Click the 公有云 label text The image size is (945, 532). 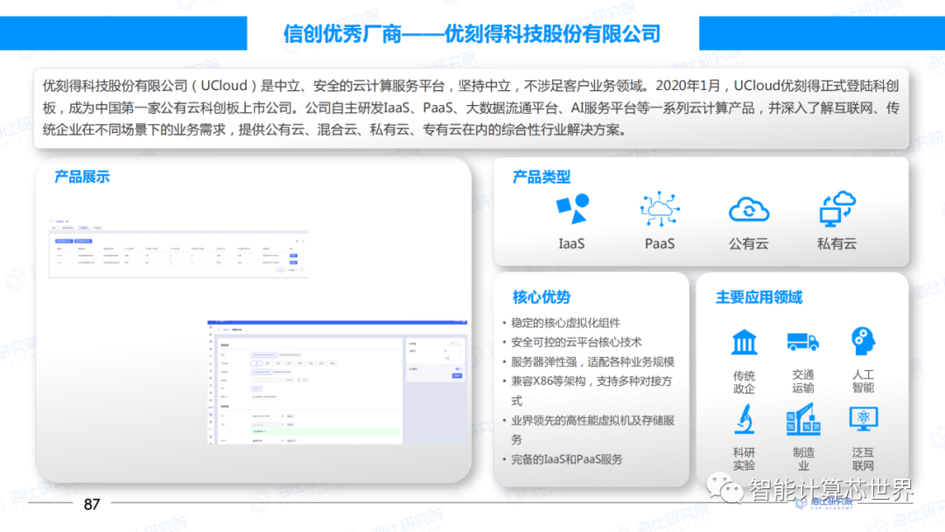point(748,244)
